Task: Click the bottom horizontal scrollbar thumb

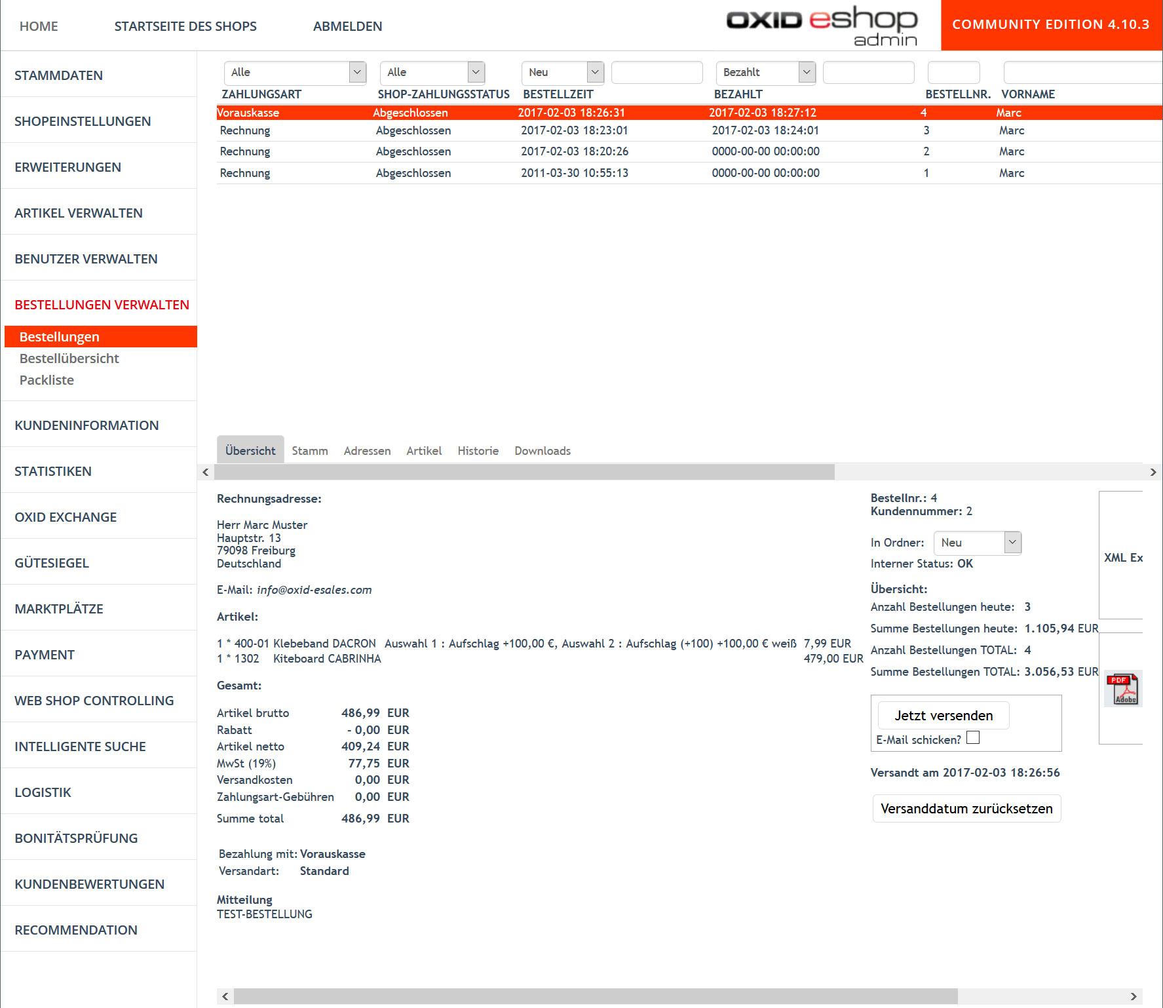Action: (x=596, y=996)
